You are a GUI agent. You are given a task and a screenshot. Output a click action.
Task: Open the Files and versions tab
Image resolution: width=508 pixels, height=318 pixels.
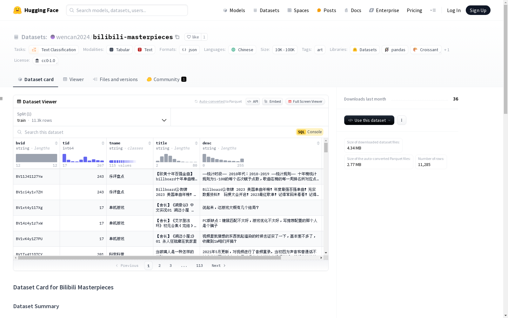pos(115,79)
